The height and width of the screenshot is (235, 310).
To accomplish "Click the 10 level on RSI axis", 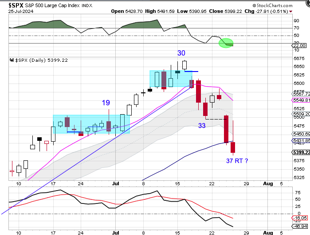I will click(x=296, y=50).
